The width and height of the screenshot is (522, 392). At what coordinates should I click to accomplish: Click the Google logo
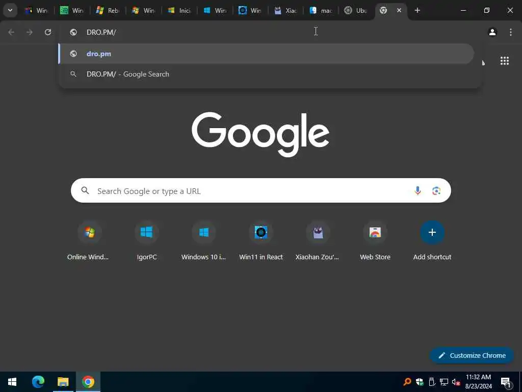[x=260, y=134]
